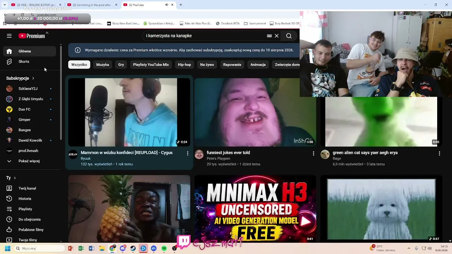Expand Pokaż więcej subscriptions list
452x254 pixels.
pos(30,161)
